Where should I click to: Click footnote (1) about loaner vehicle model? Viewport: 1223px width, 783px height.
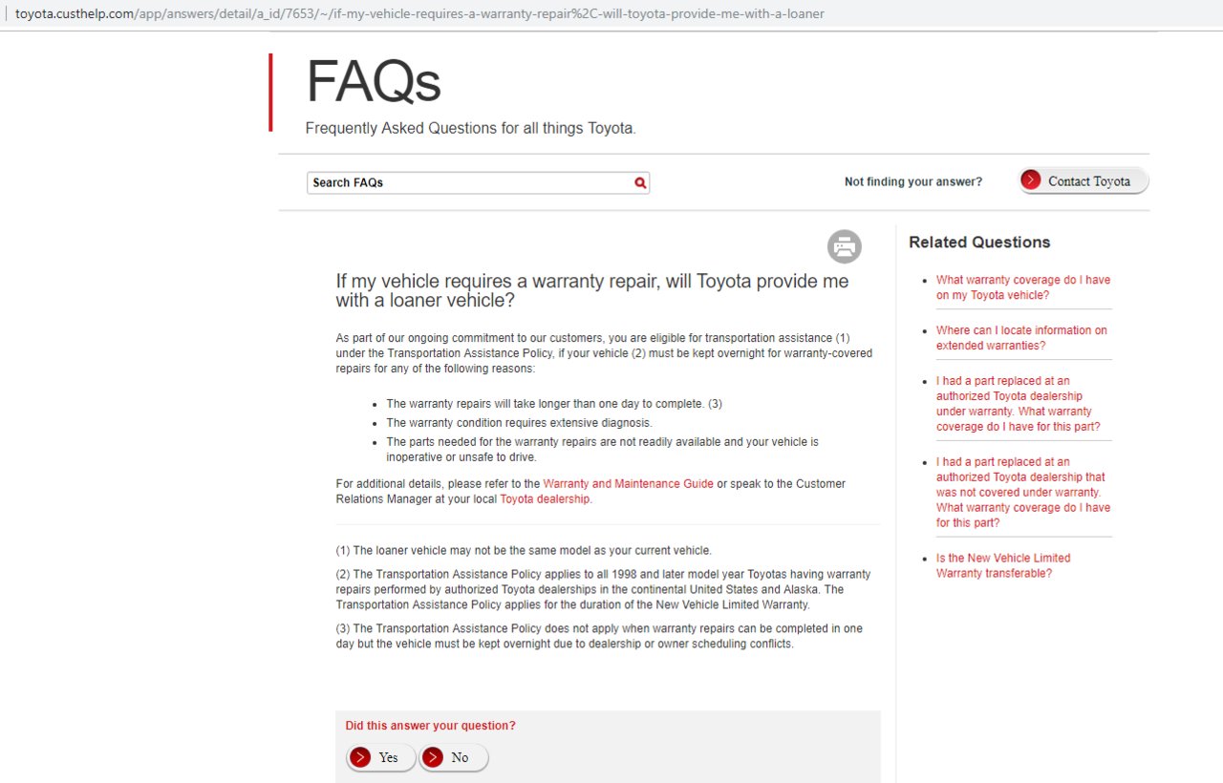[524, 550]
